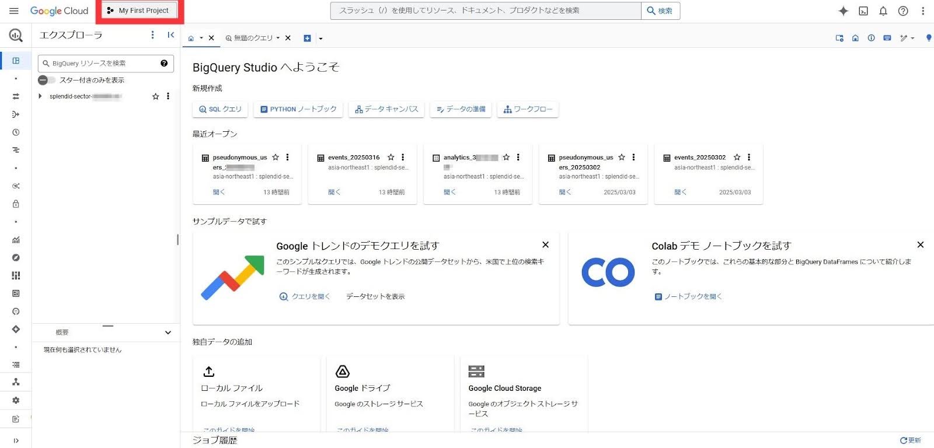Click help icon inside BigQuery resource search
The width and height of the screenshot is (934, 448).
164,63
